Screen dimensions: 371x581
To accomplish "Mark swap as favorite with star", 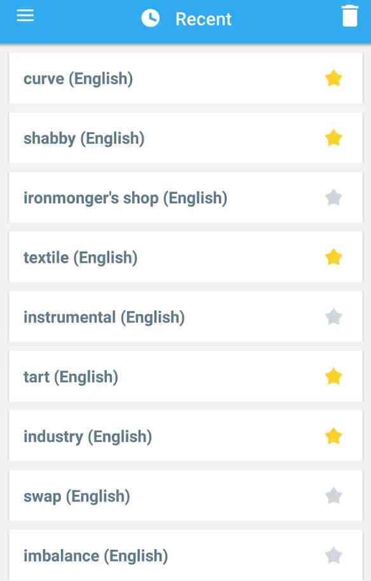I will 334,496.
